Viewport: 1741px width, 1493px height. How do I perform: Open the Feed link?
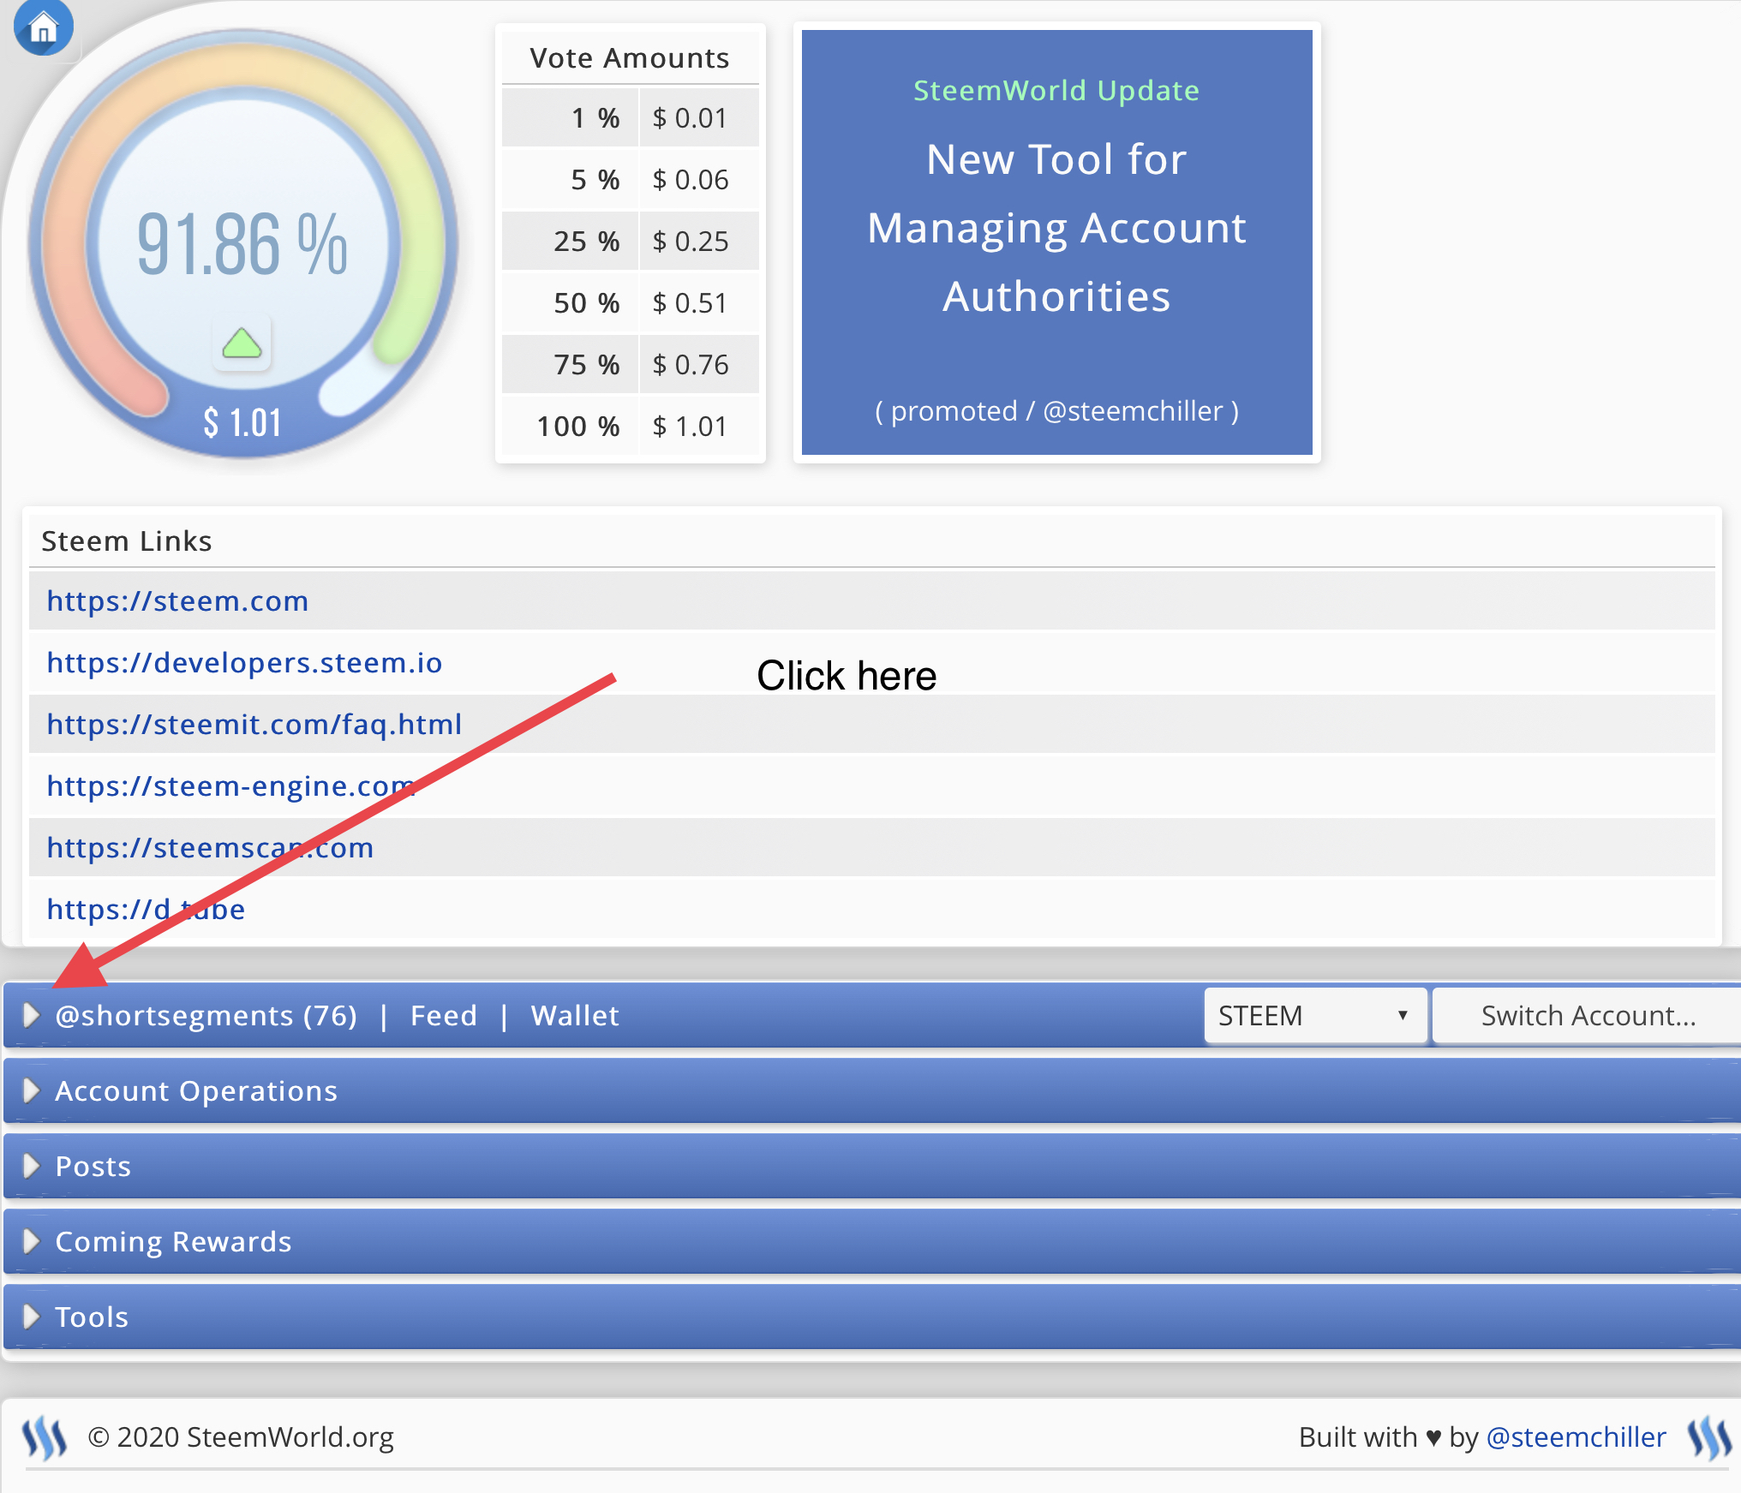(443, 1015)
